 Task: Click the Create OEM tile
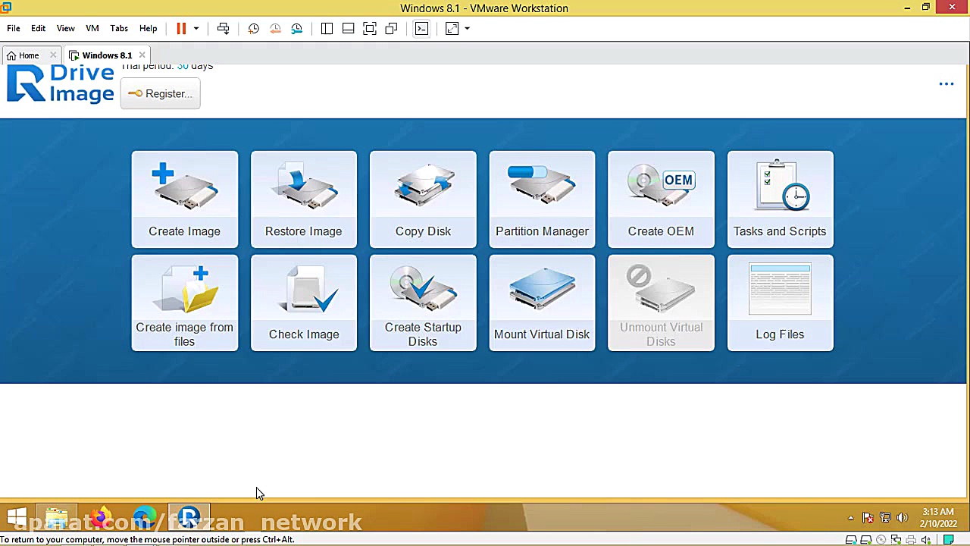661,199
